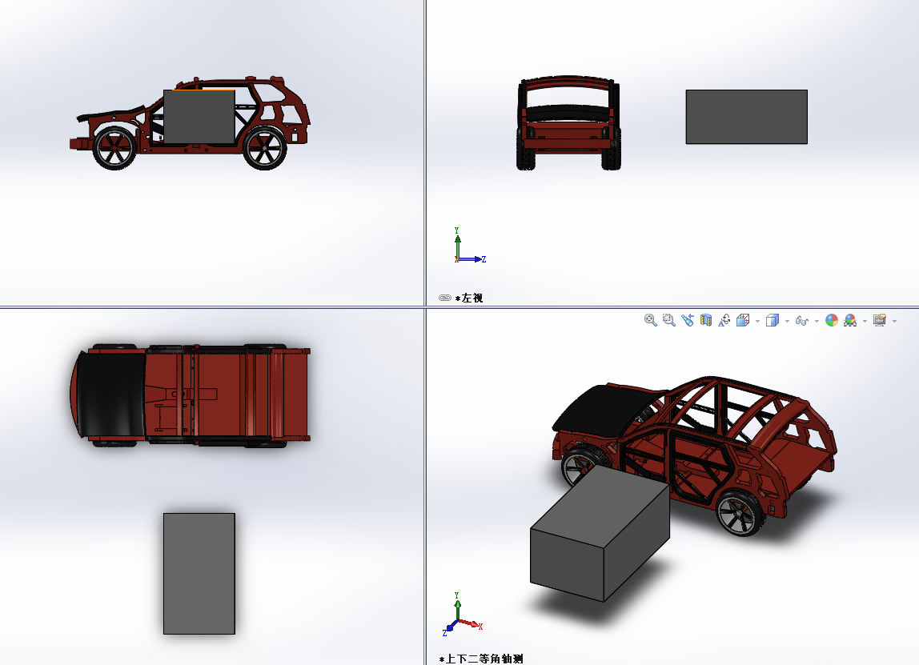Select the Zoom to Area tool

668,320
